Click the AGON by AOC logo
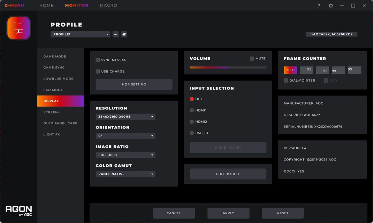This screenshot has width=373, height=223. point(19,211)
